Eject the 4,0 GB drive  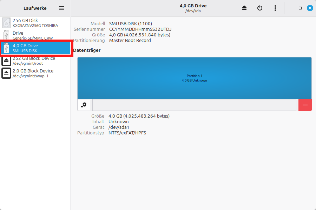pyautogui.click(x=244, y=8)
